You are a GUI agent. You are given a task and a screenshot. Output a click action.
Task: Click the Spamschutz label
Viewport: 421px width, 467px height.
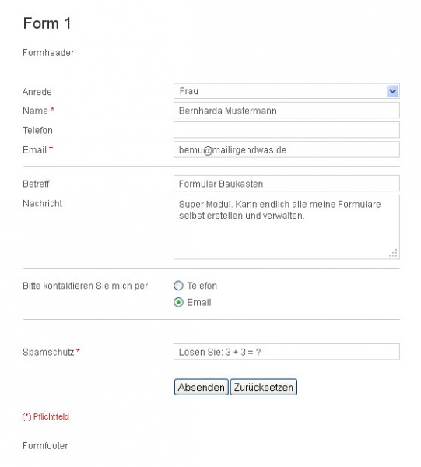tap(48, 352)
